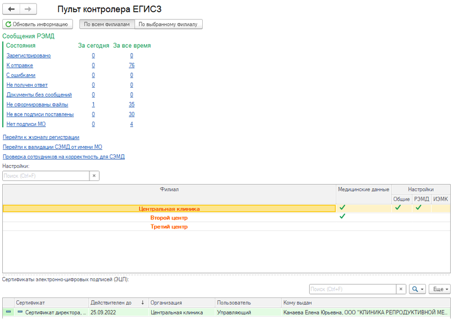Open Перейти к журналу регистрации
The width and height of the screenshot is (453, 319).
(x=41, y=137)
